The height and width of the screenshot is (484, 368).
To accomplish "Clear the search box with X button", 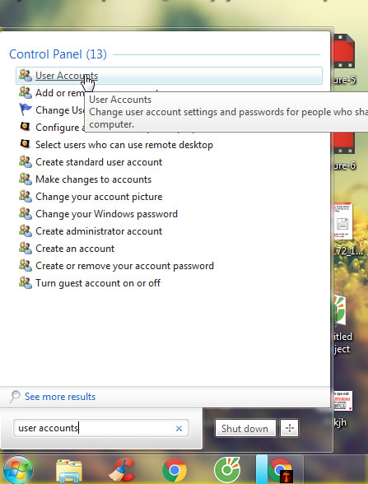I will [x=179, y=428].
